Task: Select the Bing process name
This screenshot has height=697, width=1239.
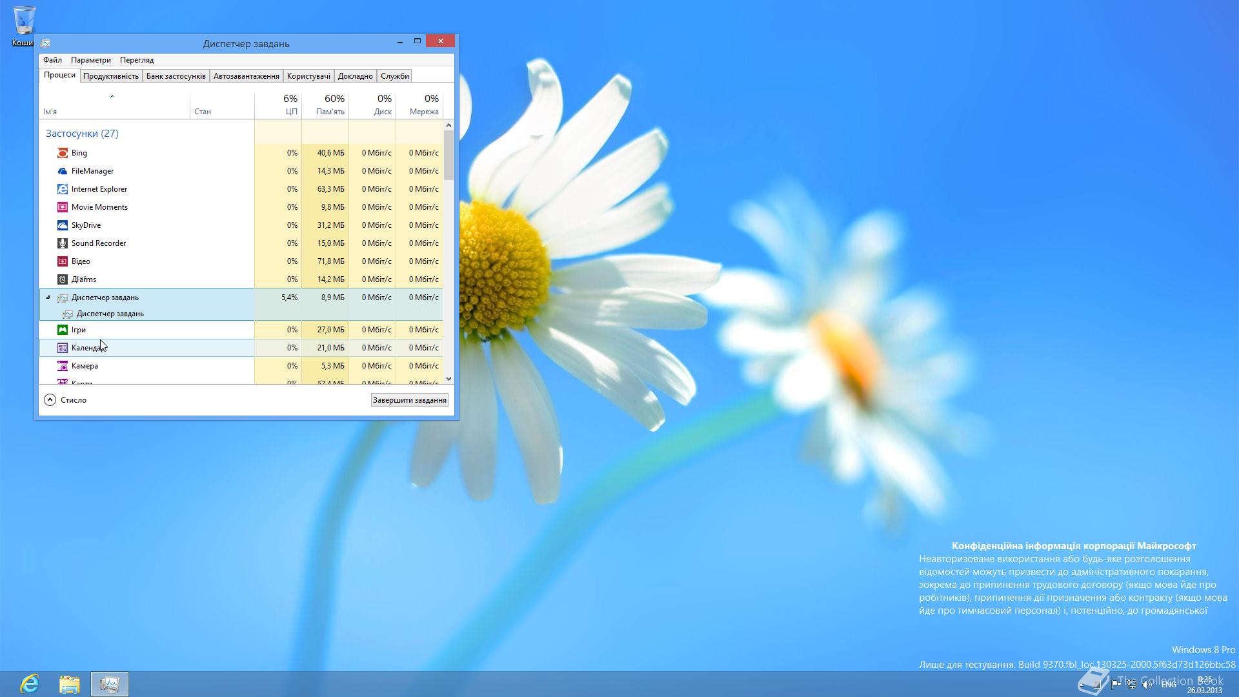Action: [x=79, y=153]
